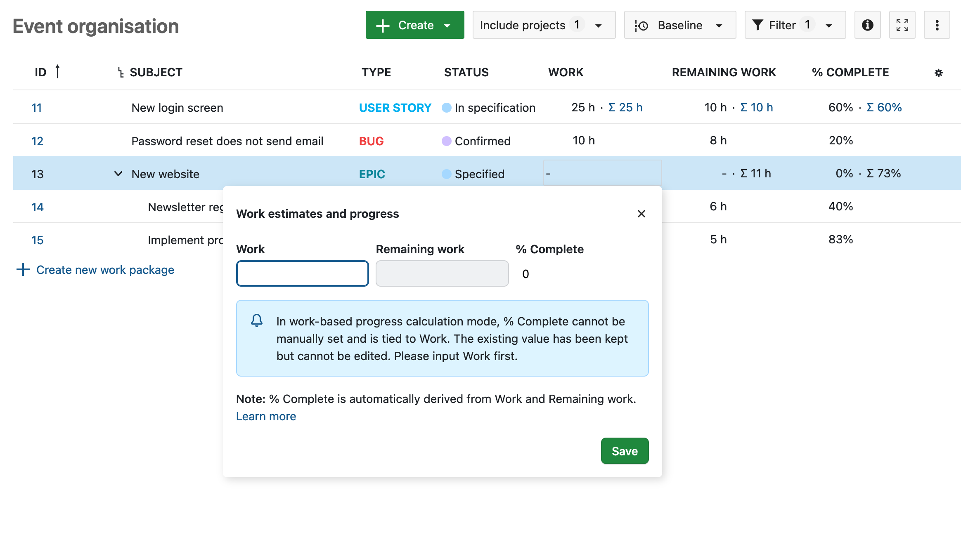This screenshot has height=556, width=961.
Task: Open the three-dot more menu
Action: click(x=937, y=25)
